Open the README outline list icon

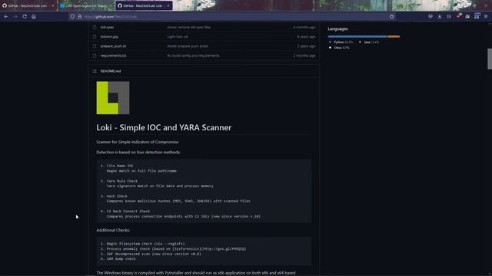pyautogui.click(x=95, y=71)
